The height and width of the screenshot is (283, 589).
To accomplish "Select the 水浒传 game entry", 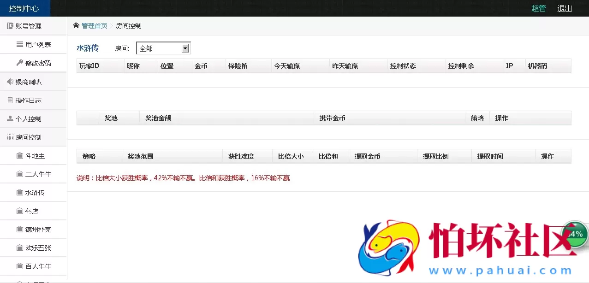I will point(34,192).
